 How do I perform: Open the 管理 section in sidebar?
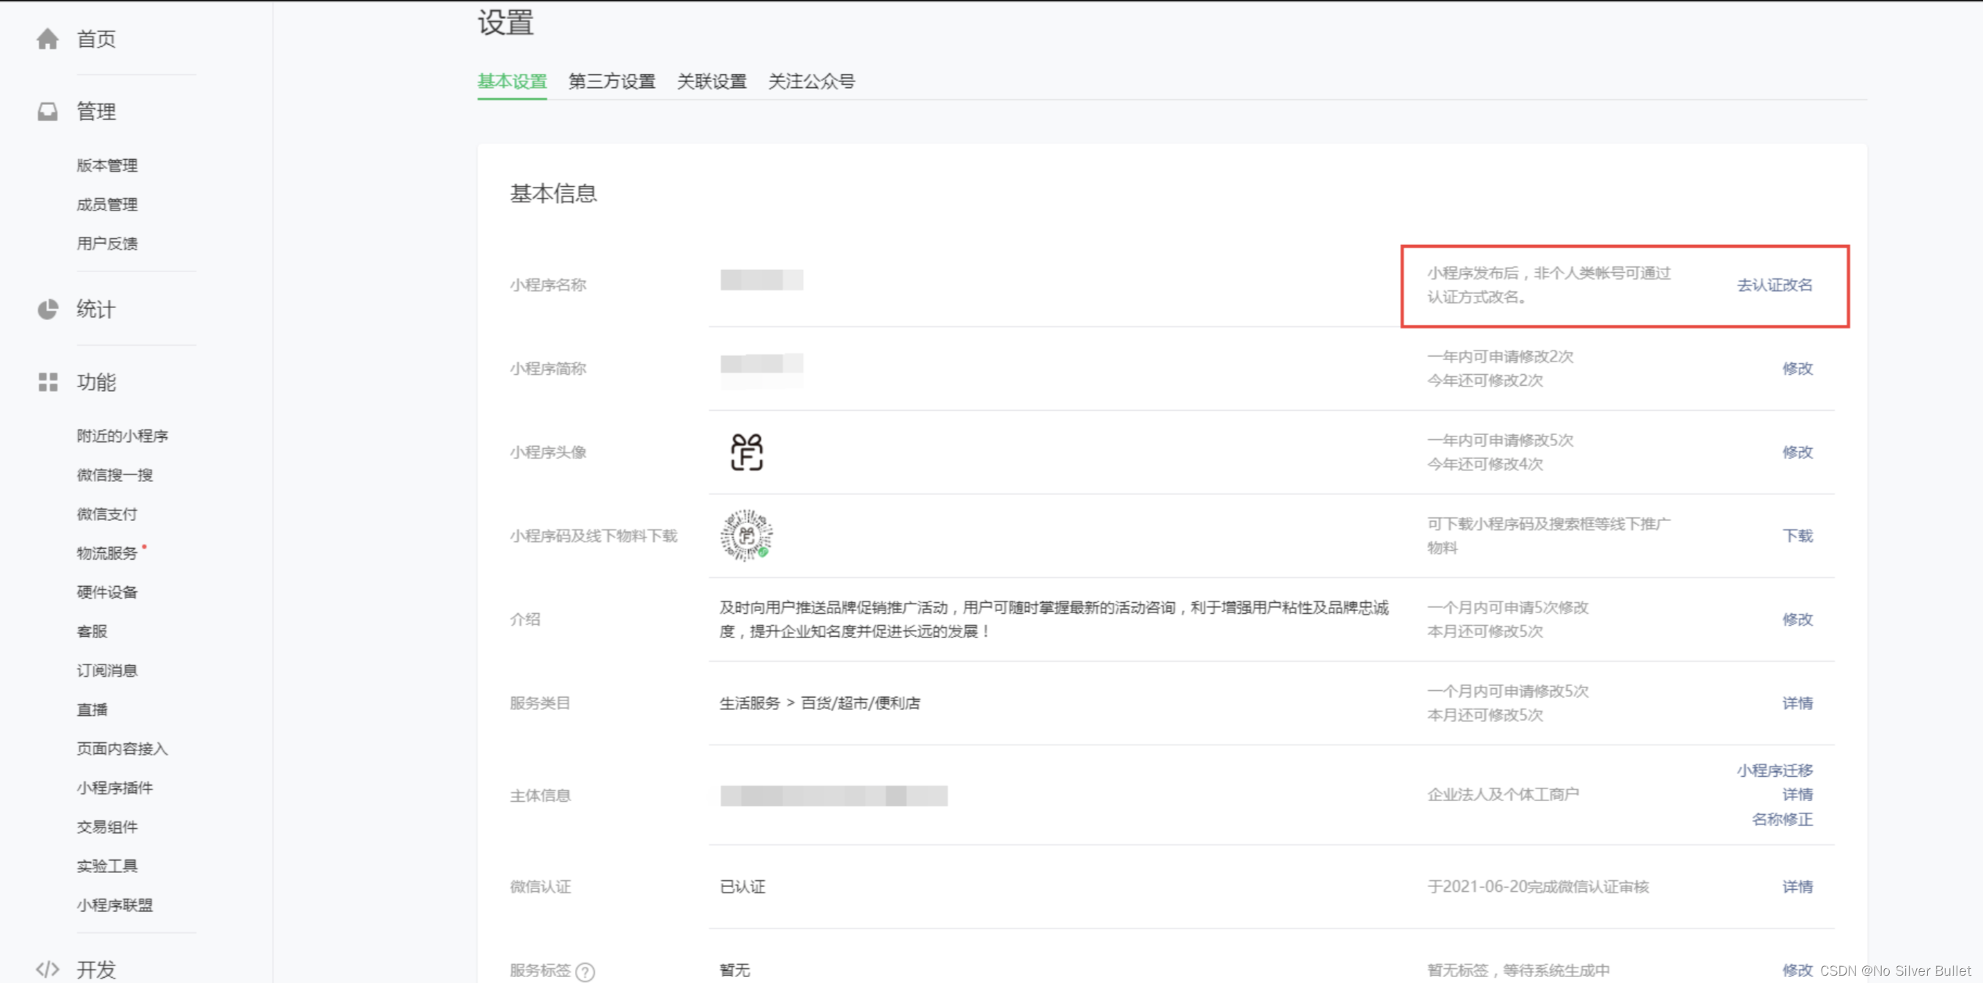coord(96,112)
